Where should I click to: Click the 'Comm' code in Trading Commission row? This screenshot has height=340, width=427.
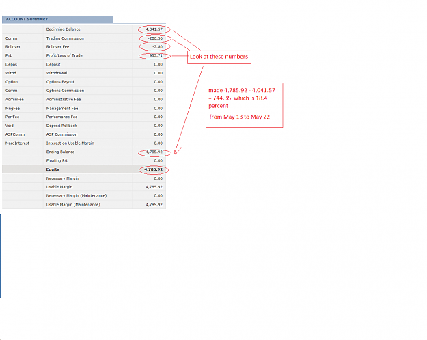pos(11,38)
